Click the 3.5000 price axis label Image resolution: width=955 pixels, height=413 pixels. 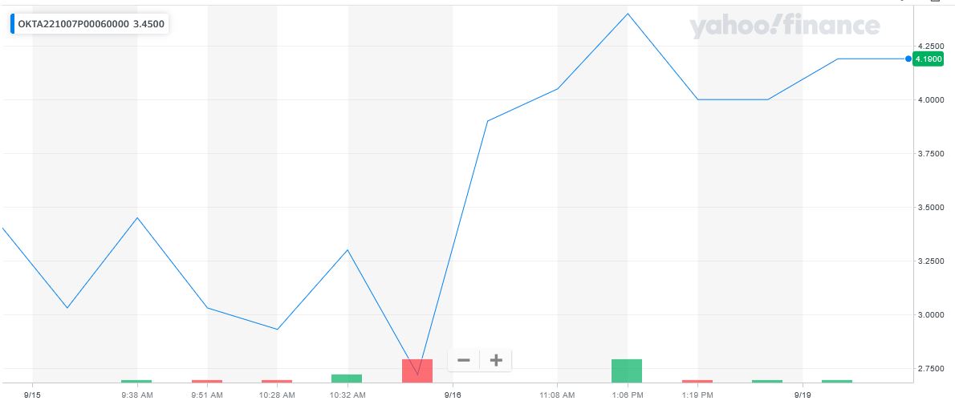[x=933, y=208]
